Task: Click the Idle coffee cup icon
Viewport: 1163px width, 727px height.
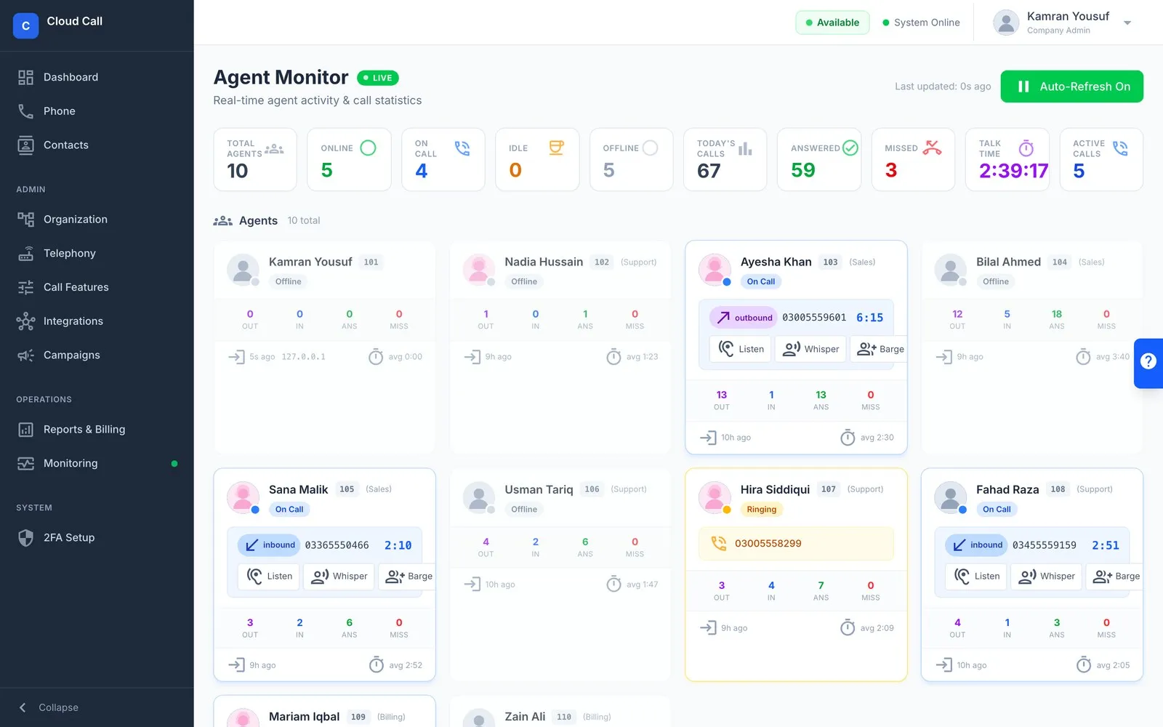Action: 557,148
